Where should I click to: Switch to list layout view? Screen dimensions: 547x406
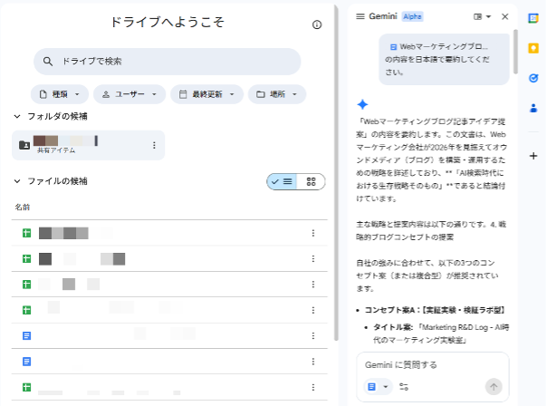pyautogui.click(x=282, y=181)
